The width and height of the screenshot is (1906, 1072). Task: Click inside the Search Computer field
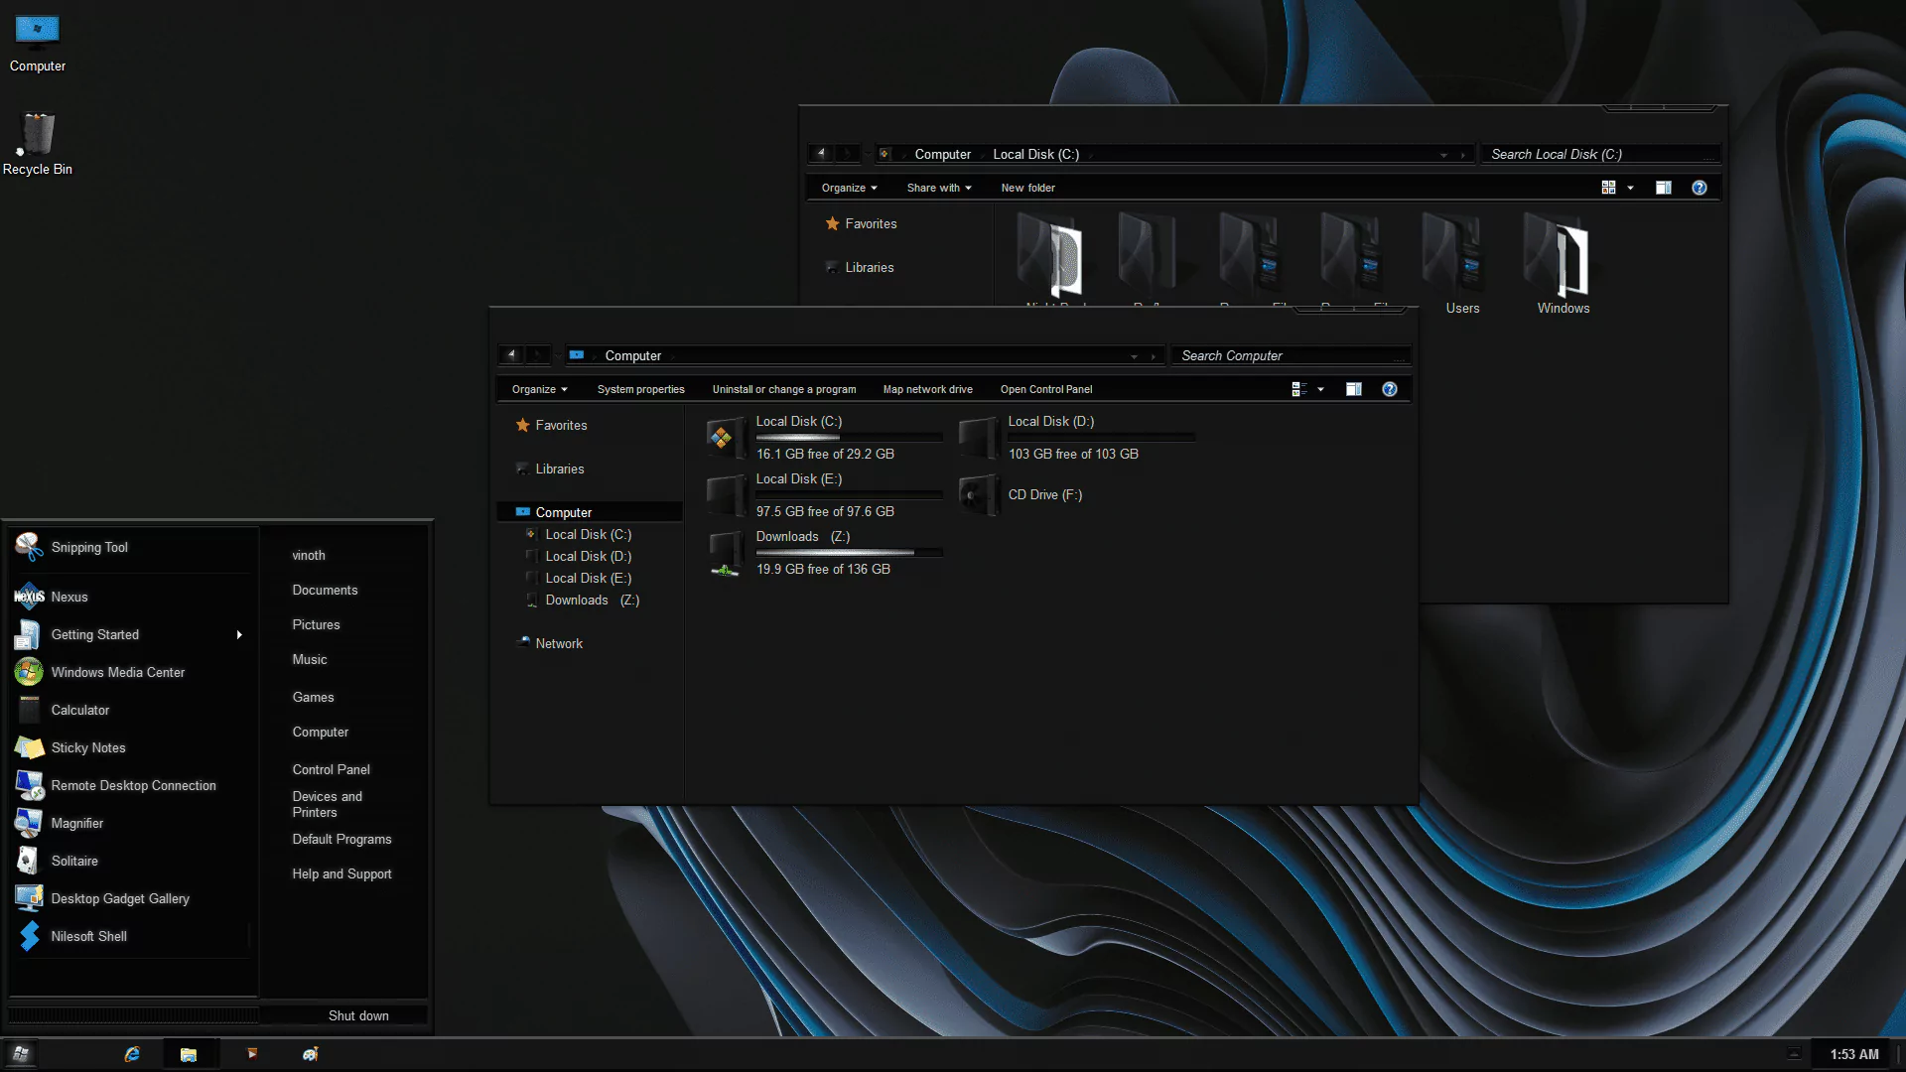tap(1291, 355)
